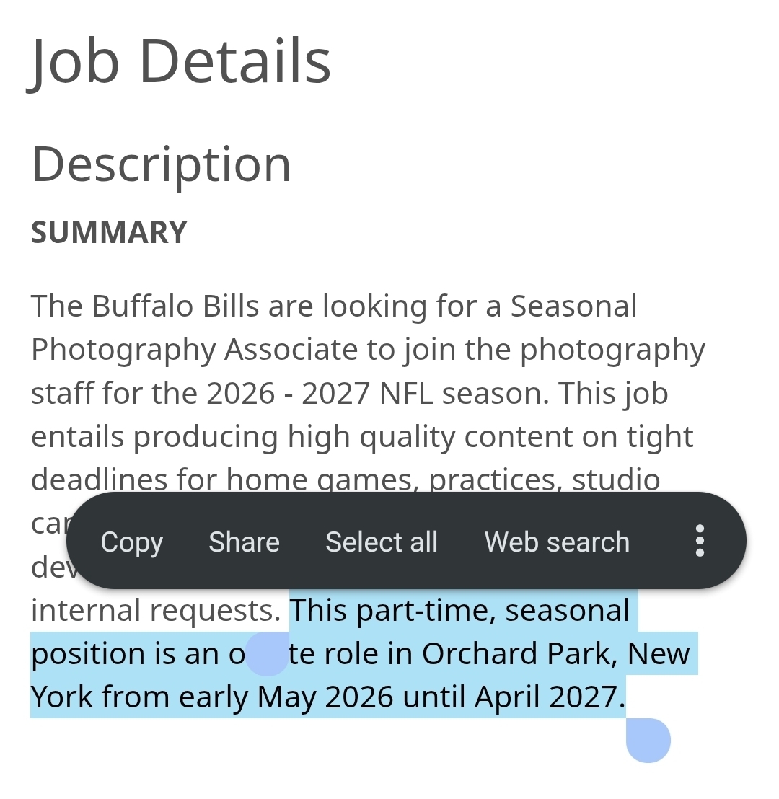Tap the right selection end handle
Viewport: 779px width, 799px height.
(x=648, y=740)
